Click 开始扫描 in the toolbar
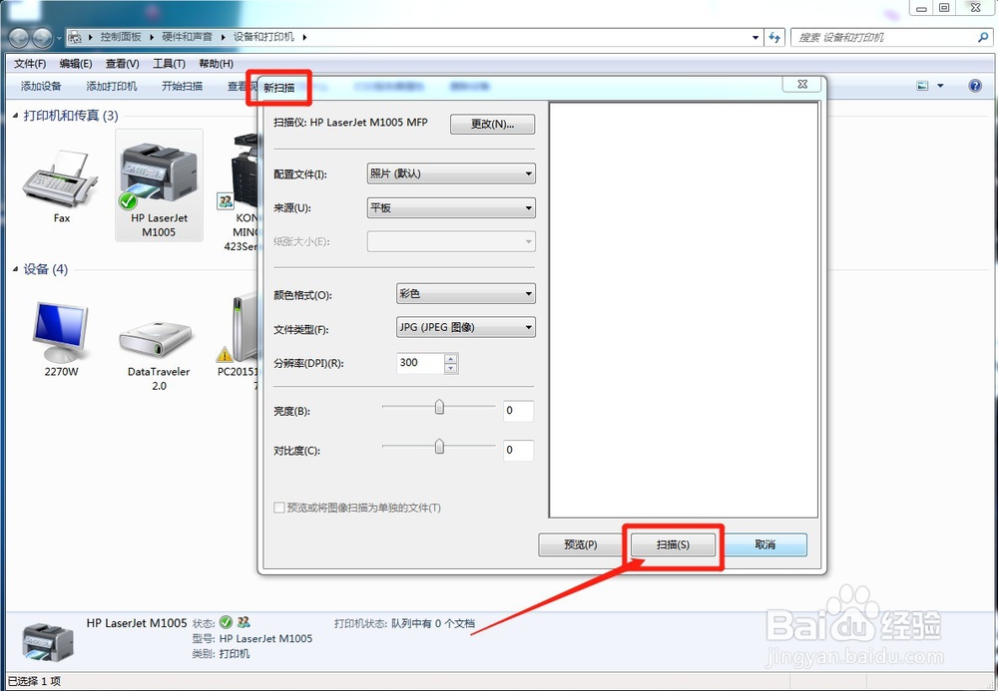Screen dimensions: 998x691 pos(182,86)
